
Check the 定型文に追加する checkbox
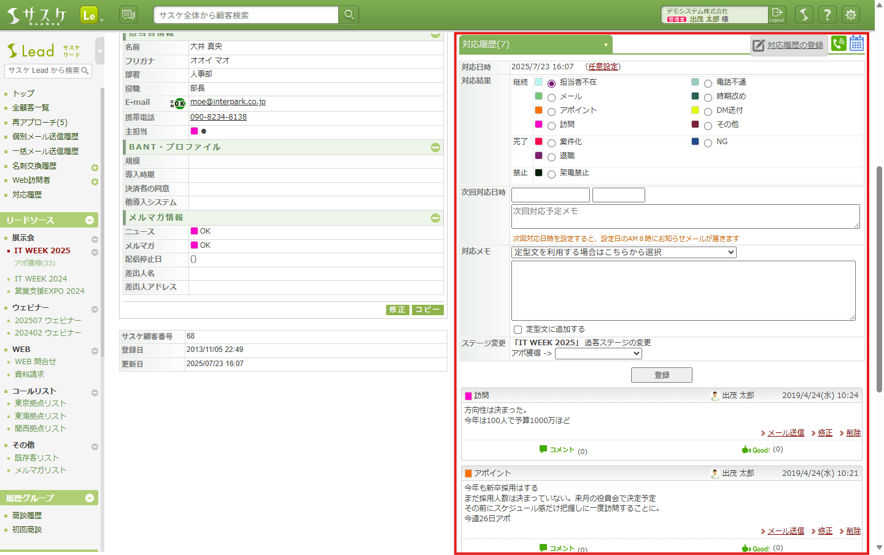click(518, 330)
